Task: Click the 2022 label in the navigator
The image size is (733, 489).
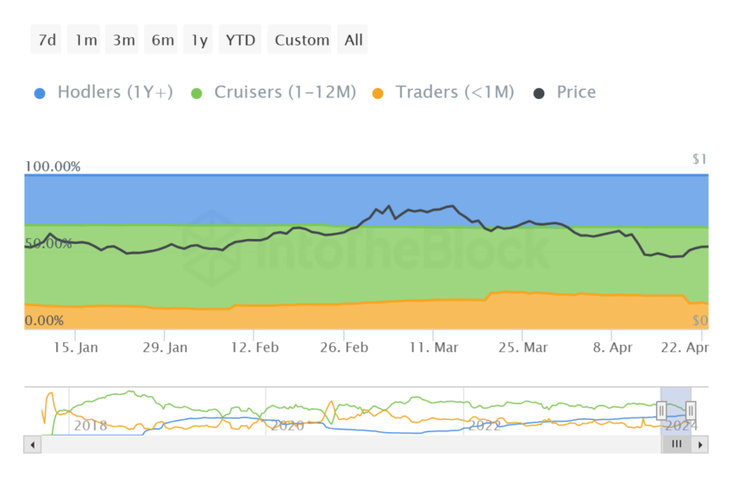Action: [x=485, y=425]
